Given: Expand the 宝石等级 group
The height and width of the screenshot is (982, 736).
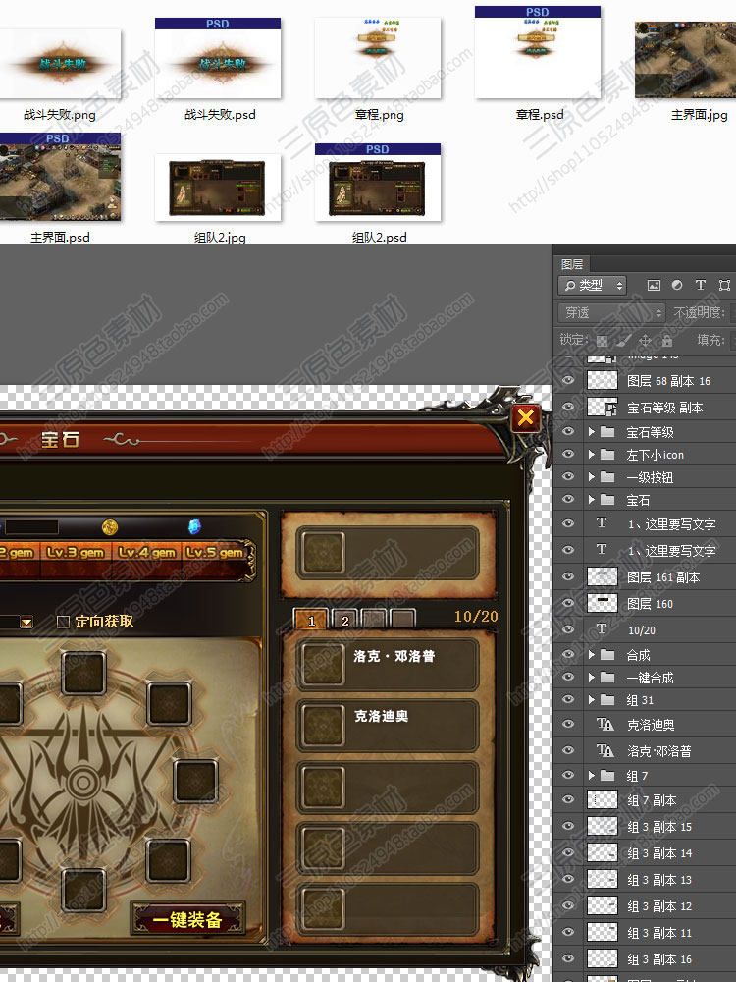Looking at the screenshot, I should pos(592,431).
